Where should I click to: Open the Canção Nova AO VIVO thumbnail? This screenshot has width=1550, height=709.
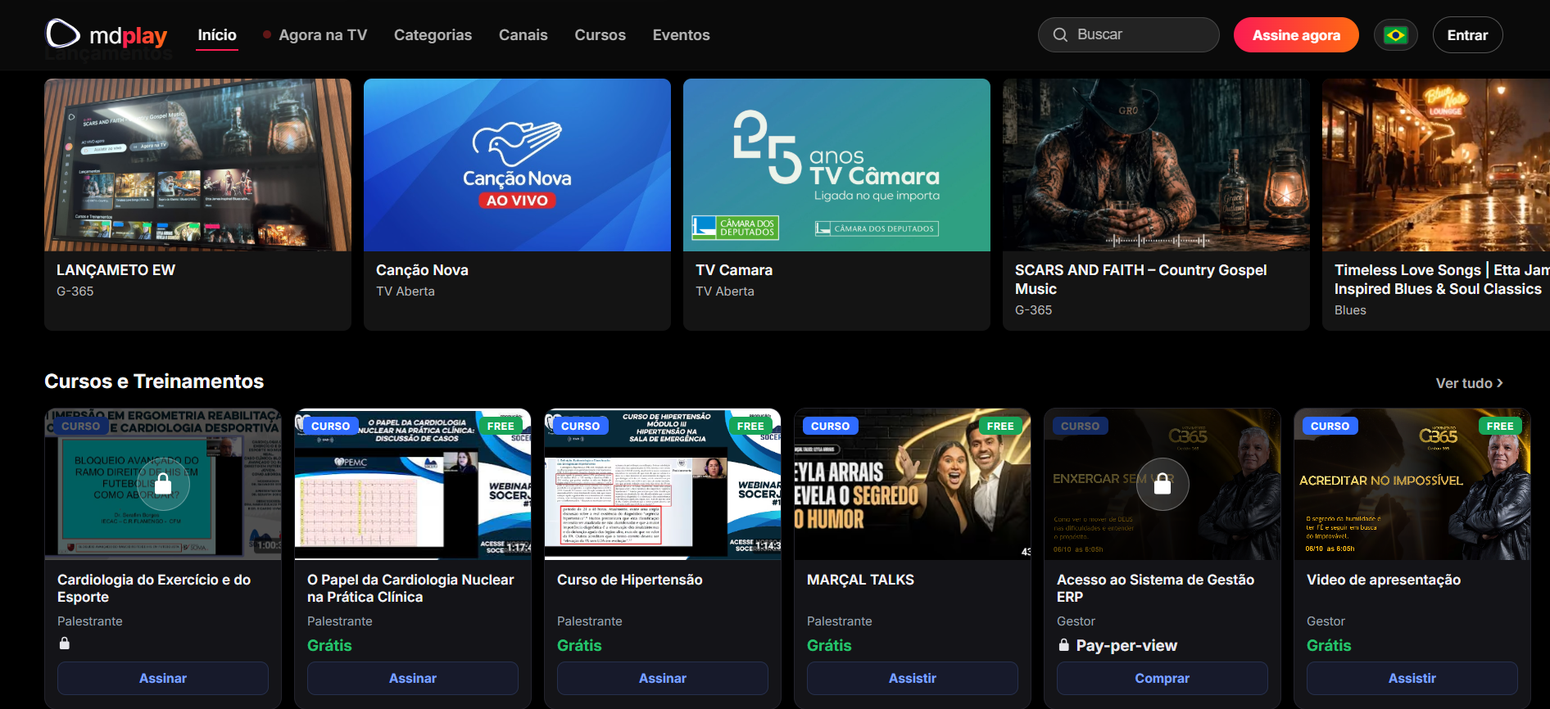tap(517, 165)
